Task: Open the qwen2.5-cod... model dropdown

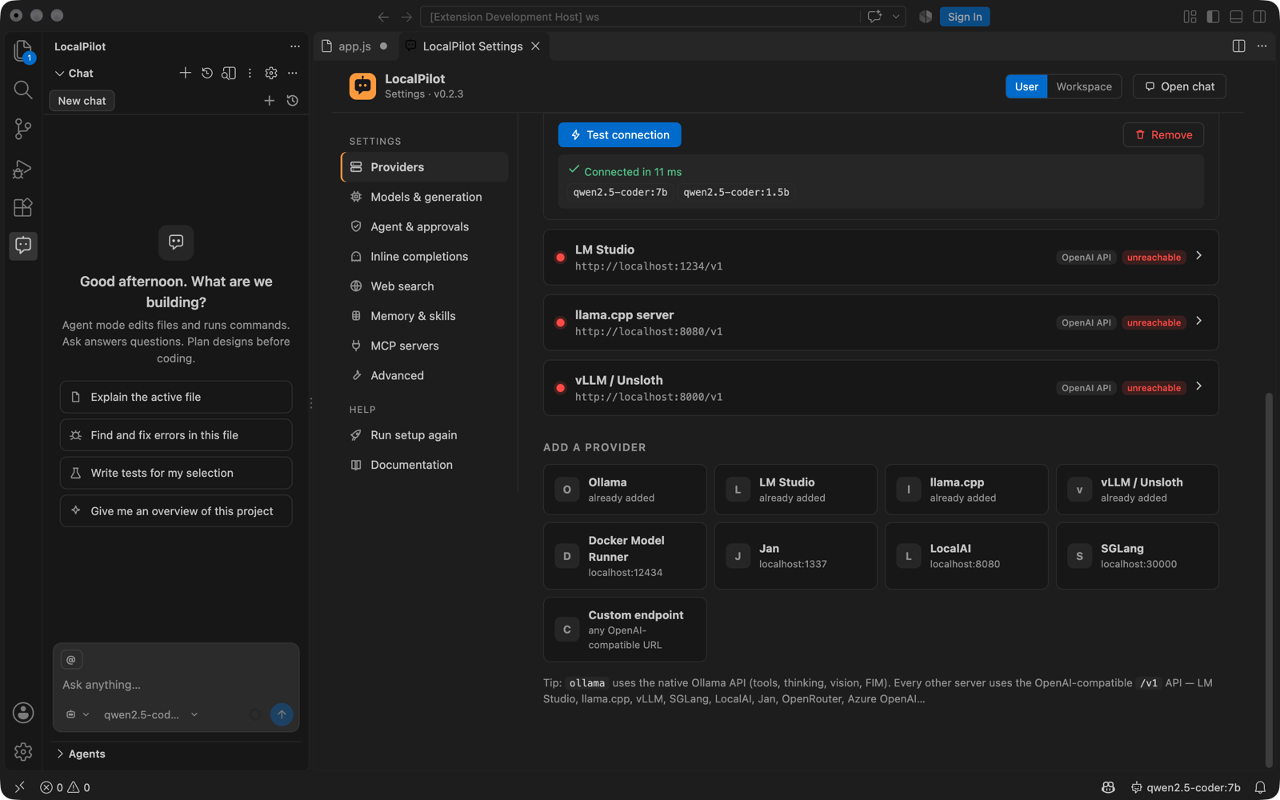Action: coord(150,714)
